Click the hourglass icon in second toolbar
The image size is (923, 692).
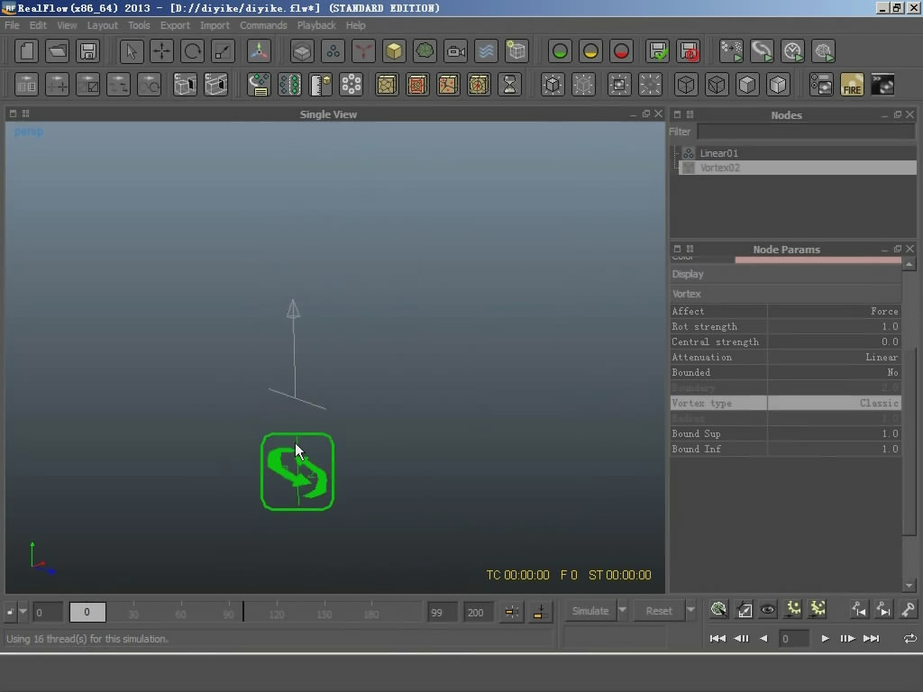tap(509, 85)
